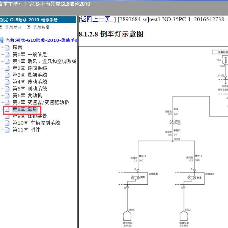Click the left reverse lamp bulb symbol

[x=135, y=177]
